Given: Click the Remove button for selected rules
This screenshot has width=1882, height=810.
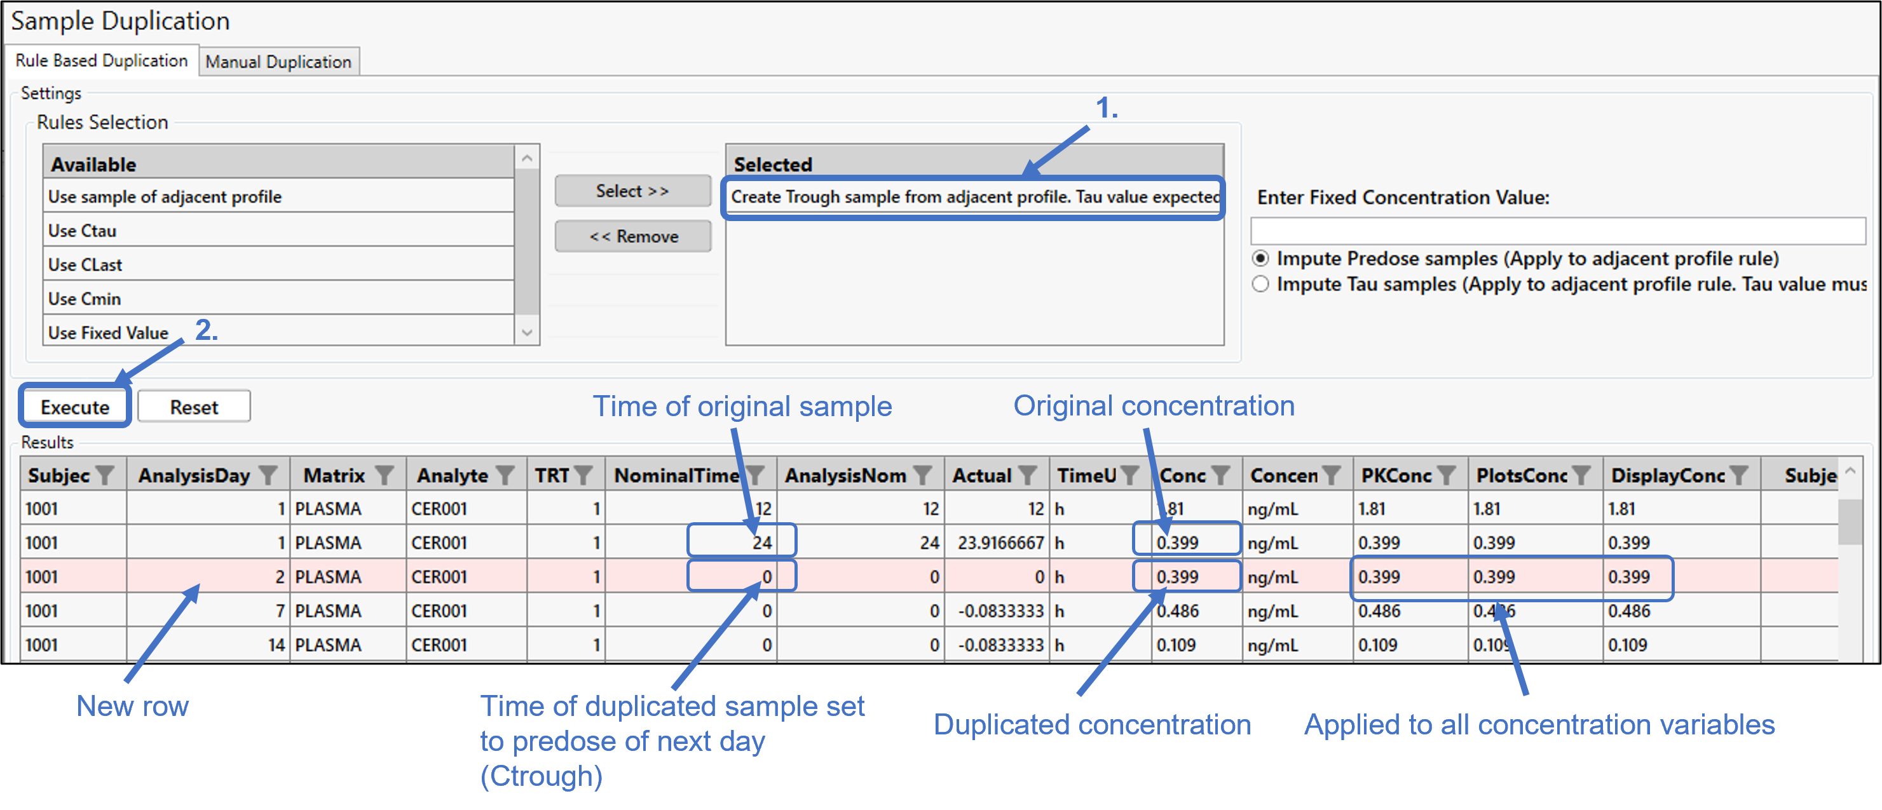Looking at the screenshot, I should click(x=632, y=236).
